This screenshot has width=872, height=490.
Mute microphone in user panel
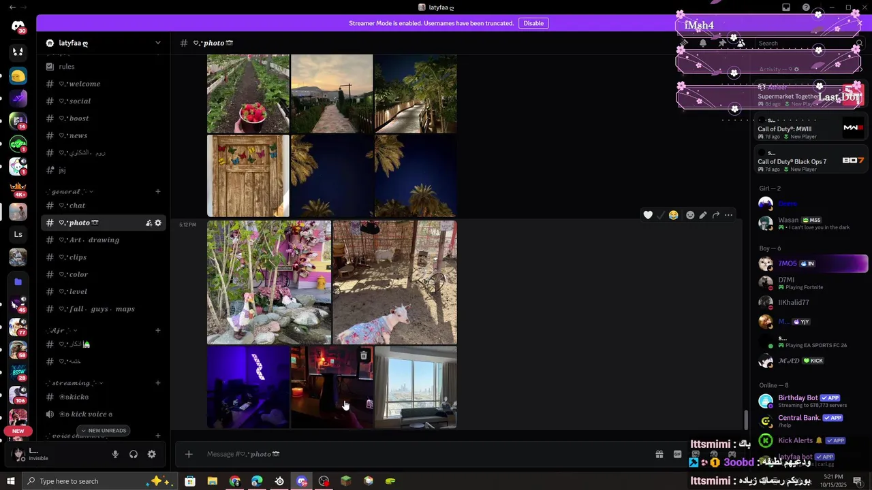tap(115, 454)
